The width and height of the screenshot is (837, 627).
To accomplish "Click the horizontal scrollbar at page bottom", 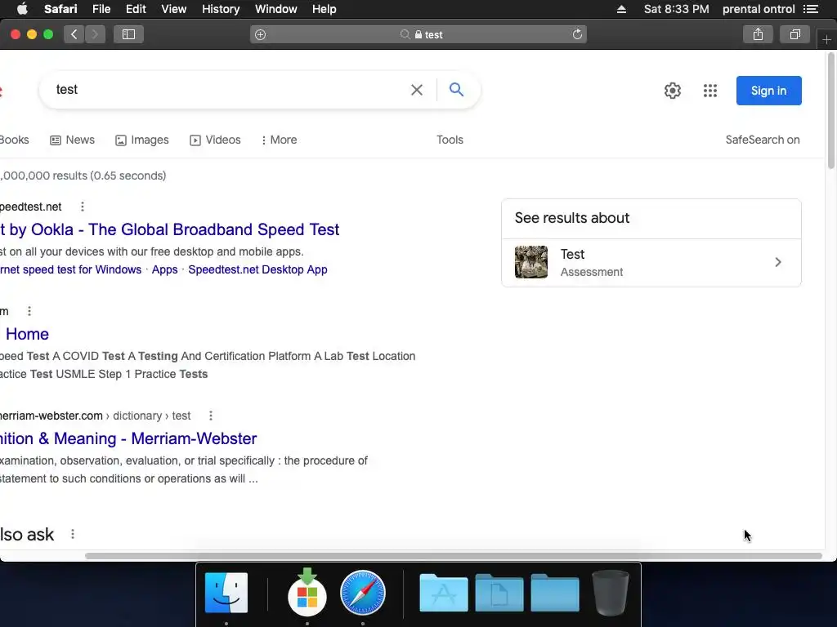I will coord(453,556).
